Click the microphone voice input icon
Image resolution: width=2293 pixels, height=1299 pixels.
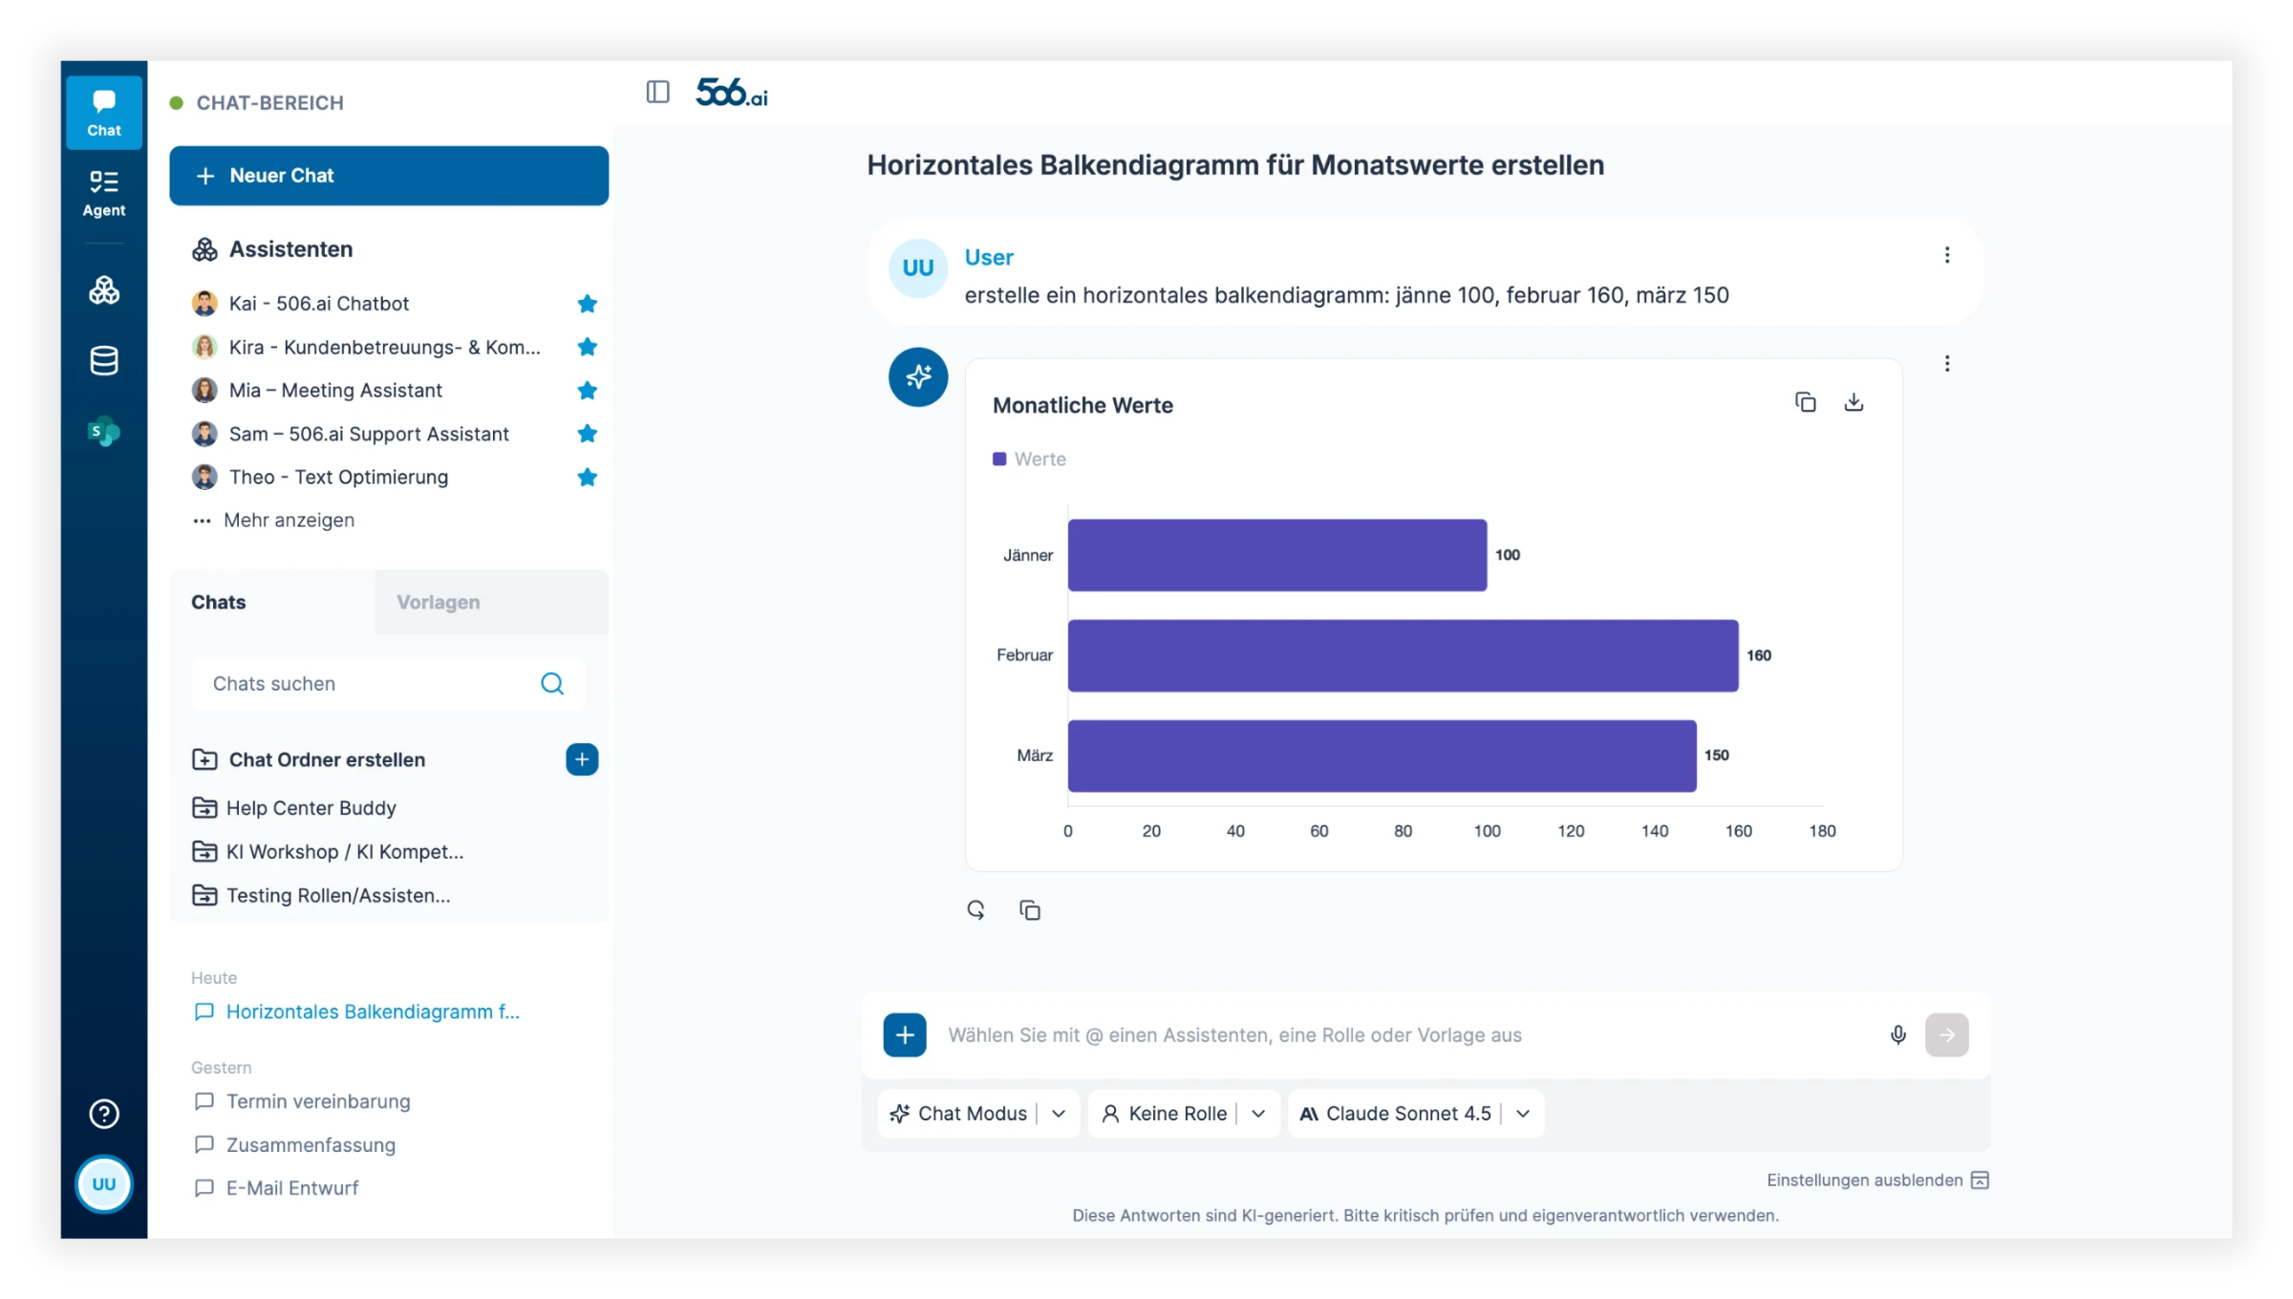1898,1035
